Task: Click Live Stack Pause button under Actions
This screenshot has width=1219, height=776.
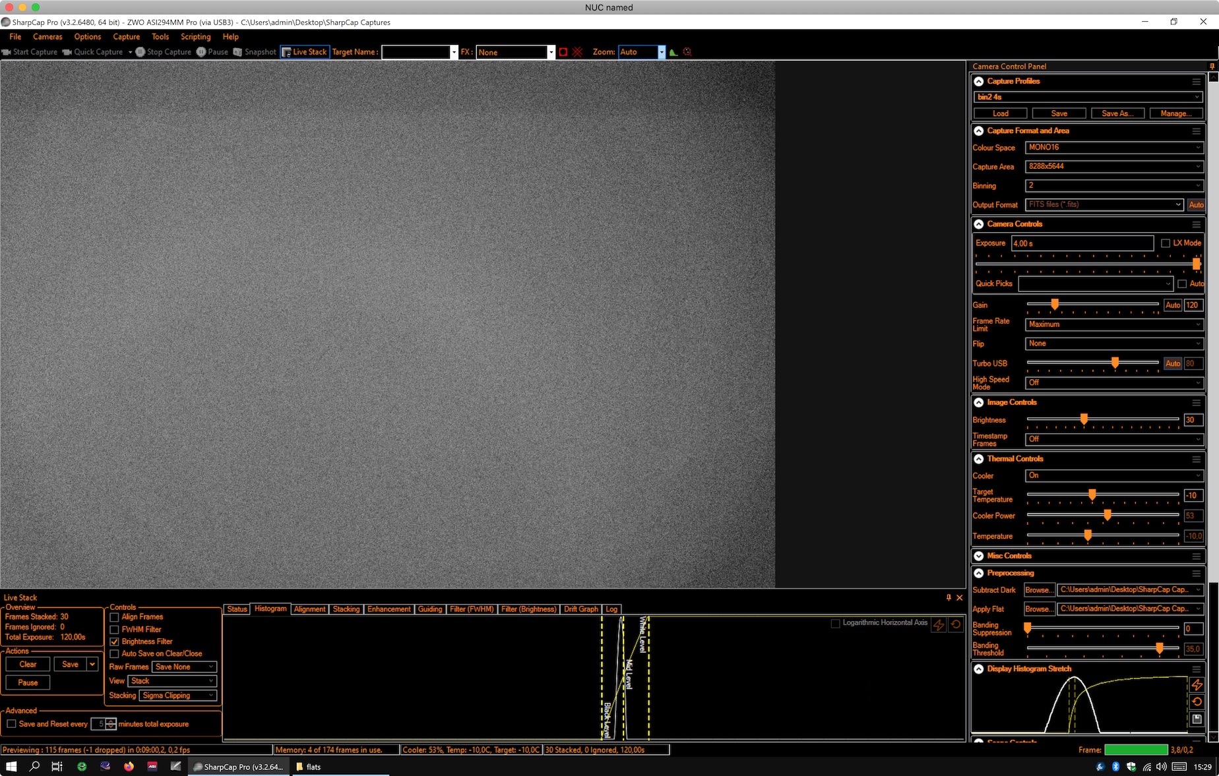Action: pos(28,683)
